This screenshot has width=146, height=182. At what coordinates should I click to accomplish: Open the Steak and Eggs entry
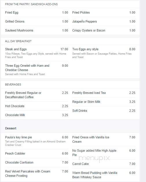(36, 53)
